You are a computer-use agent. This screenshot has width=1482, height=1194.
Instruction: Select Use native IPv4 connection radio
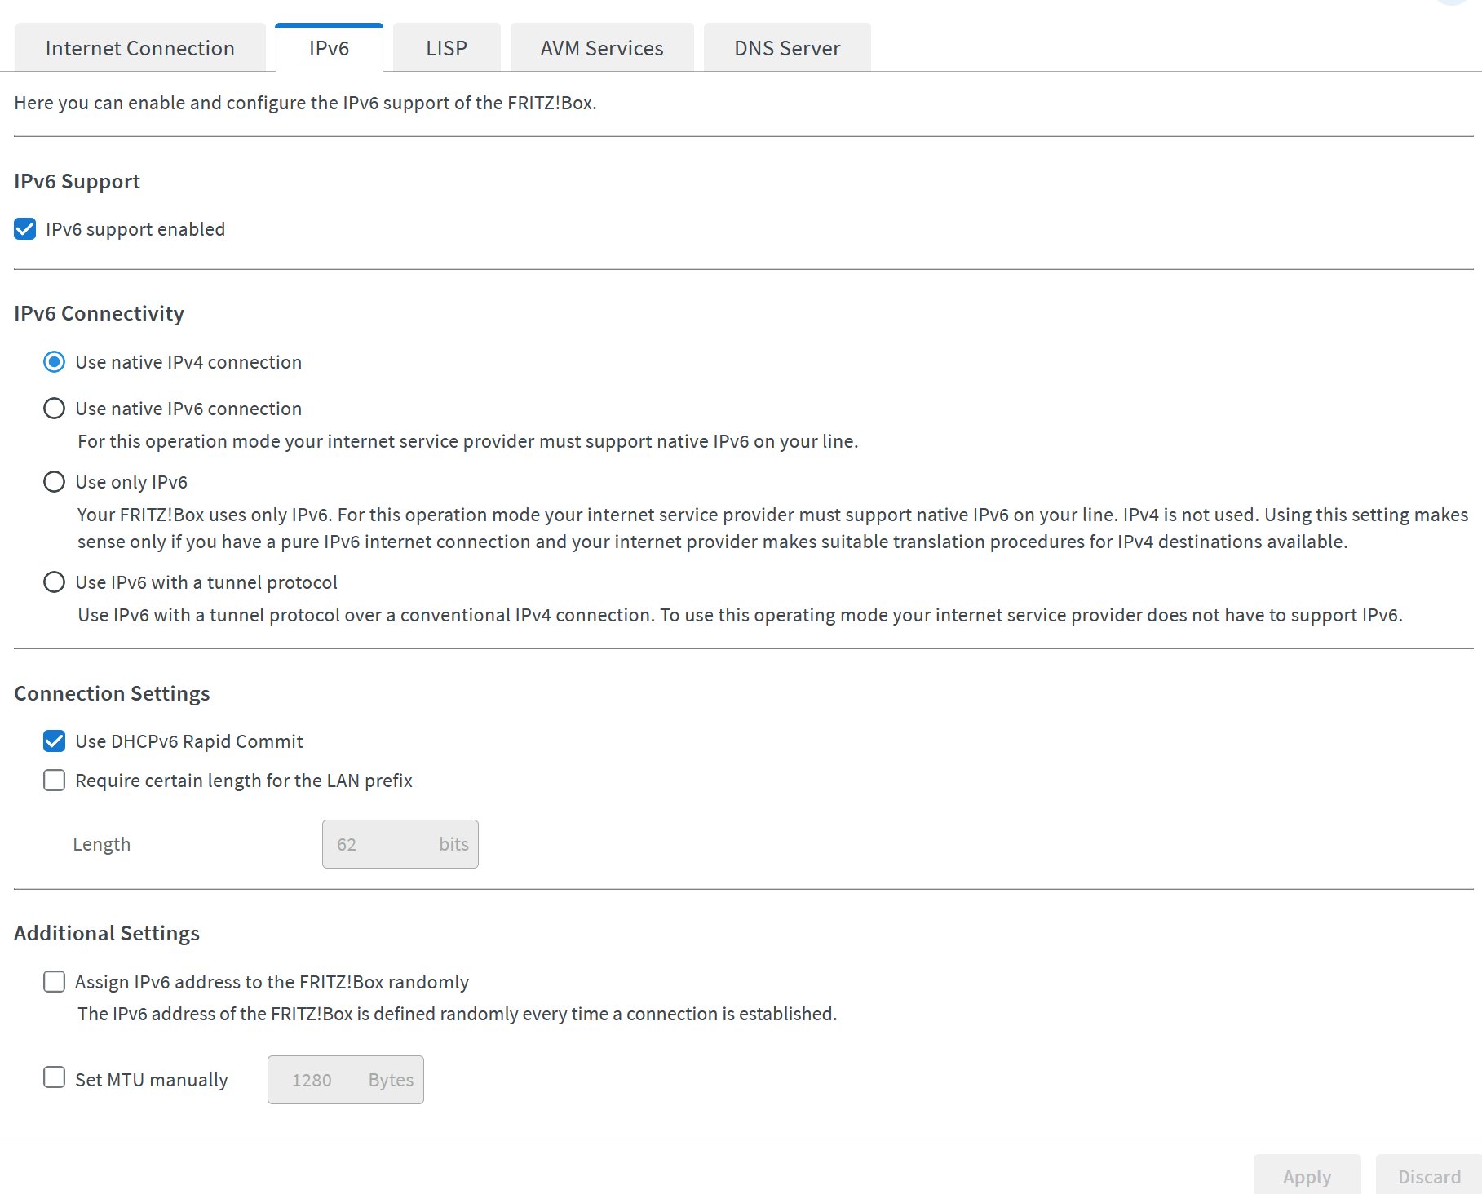click(55, 362)
